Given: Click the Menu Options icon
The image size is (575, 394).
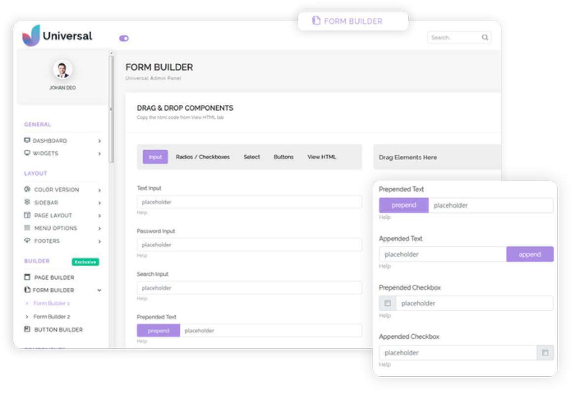Looking at the screenshot, I should click(27, 228).
